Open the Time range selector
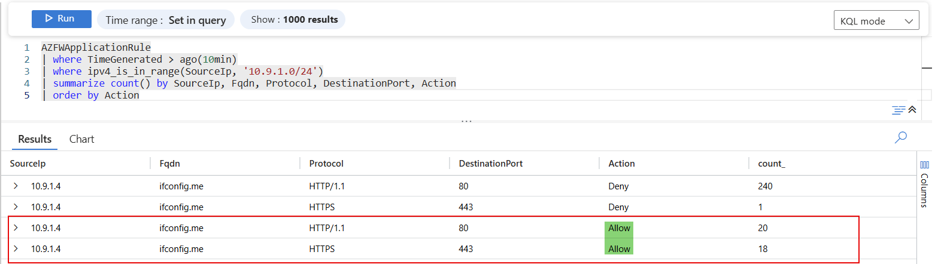The height and width of the screenshot is (264, 938). pyautogui.click(x=166, y=20)
